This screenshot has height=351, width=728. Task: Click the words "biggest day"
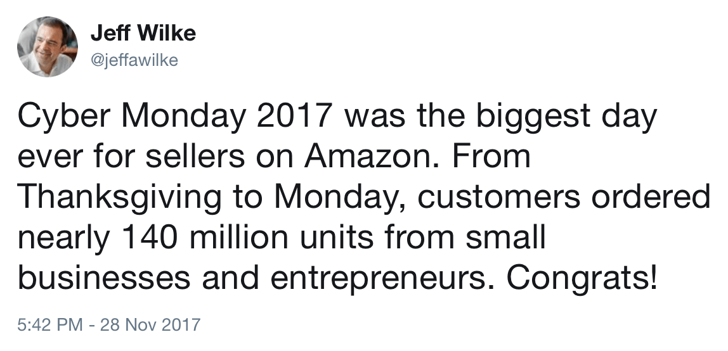[x=566, y=116]
